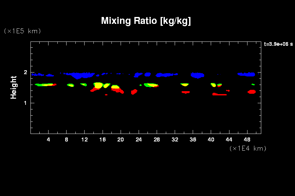
Task: Click x-axis tick label 24
Action: [139, 139]
